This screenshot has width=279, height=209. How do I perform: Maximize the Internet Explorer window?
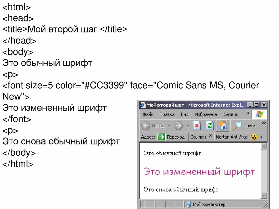[257, 105]
